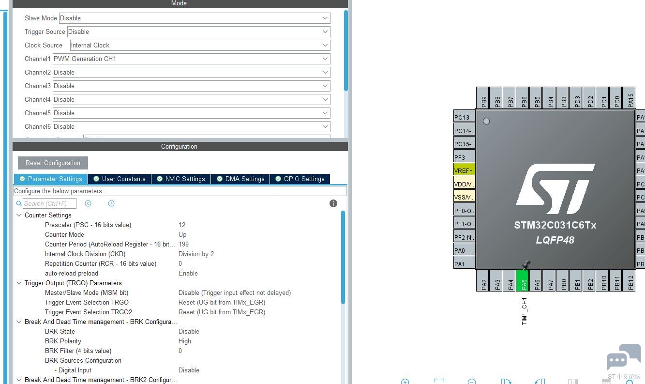Open the Channel6 dropdown

[191, 126]
